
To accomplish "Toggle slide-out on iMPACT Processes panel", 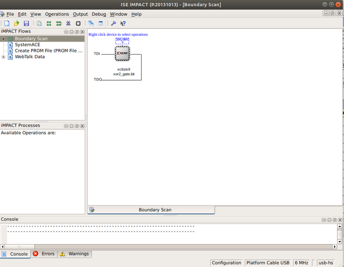I will click(x=66, y=126).
